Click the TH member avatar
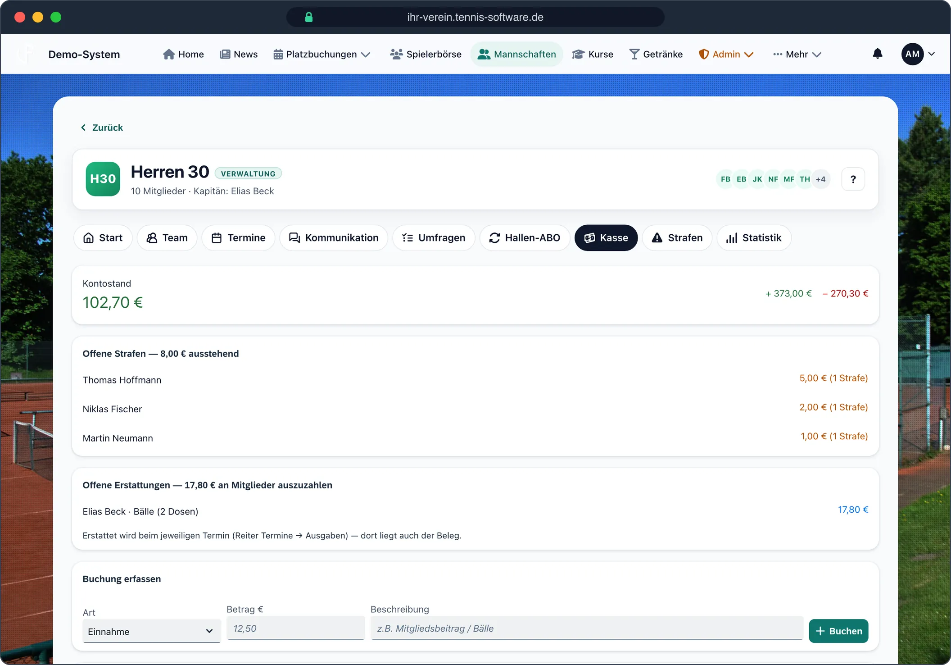The height and width of the screenshot is (665, 951). pyautogui.click(x=805, y=179)
